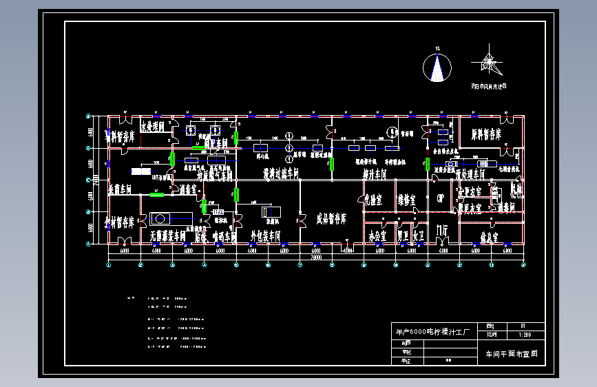Click the 化验室 room label
Image resolution: width=597 pixels, height=387 pixels.
[373, 200]
